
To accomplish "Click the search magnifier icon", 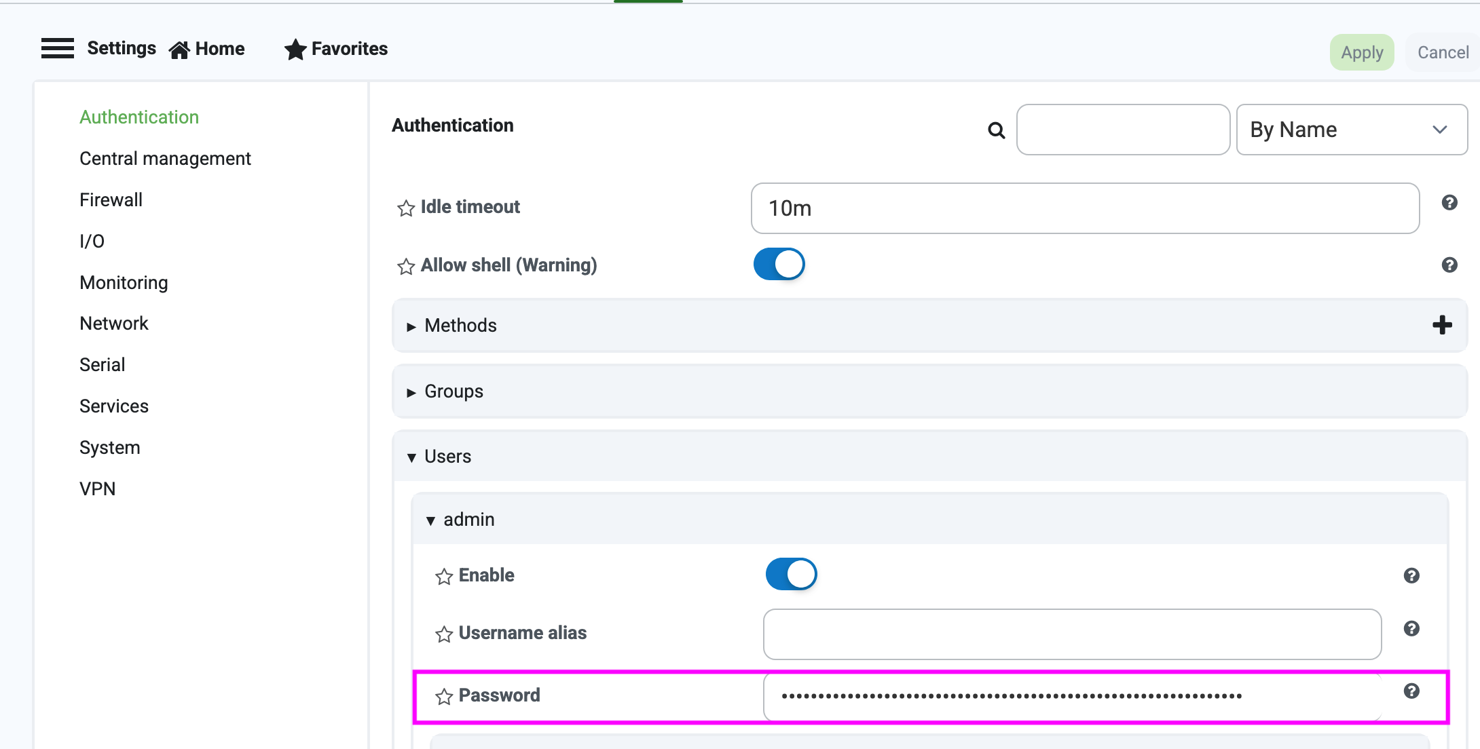I will tap(996, 130).
